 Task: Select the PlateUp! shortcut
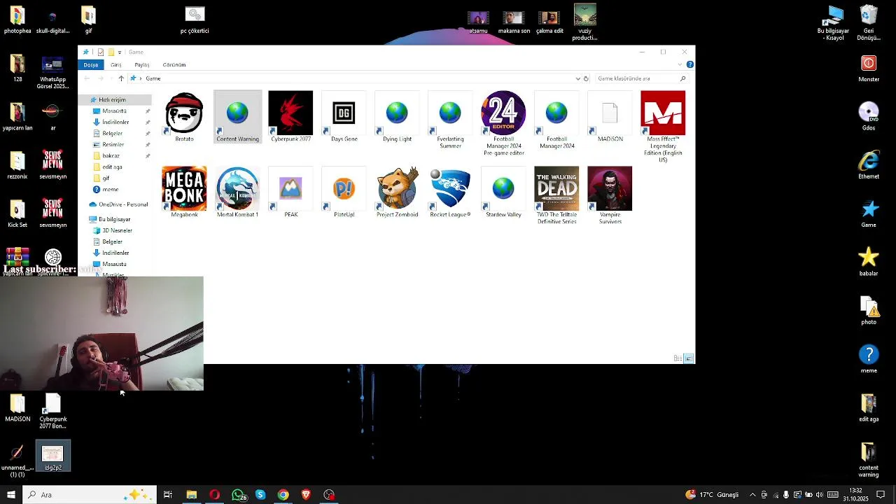tap(344, 192)
